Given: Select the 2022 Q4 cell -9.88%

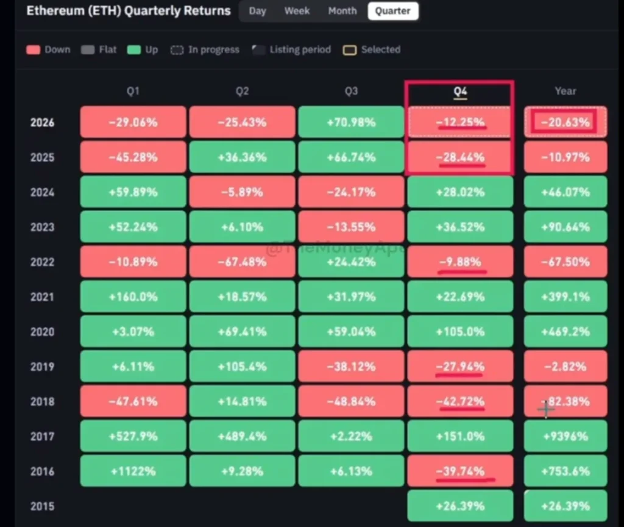Looking at the screenshot, I should point(460,262).
